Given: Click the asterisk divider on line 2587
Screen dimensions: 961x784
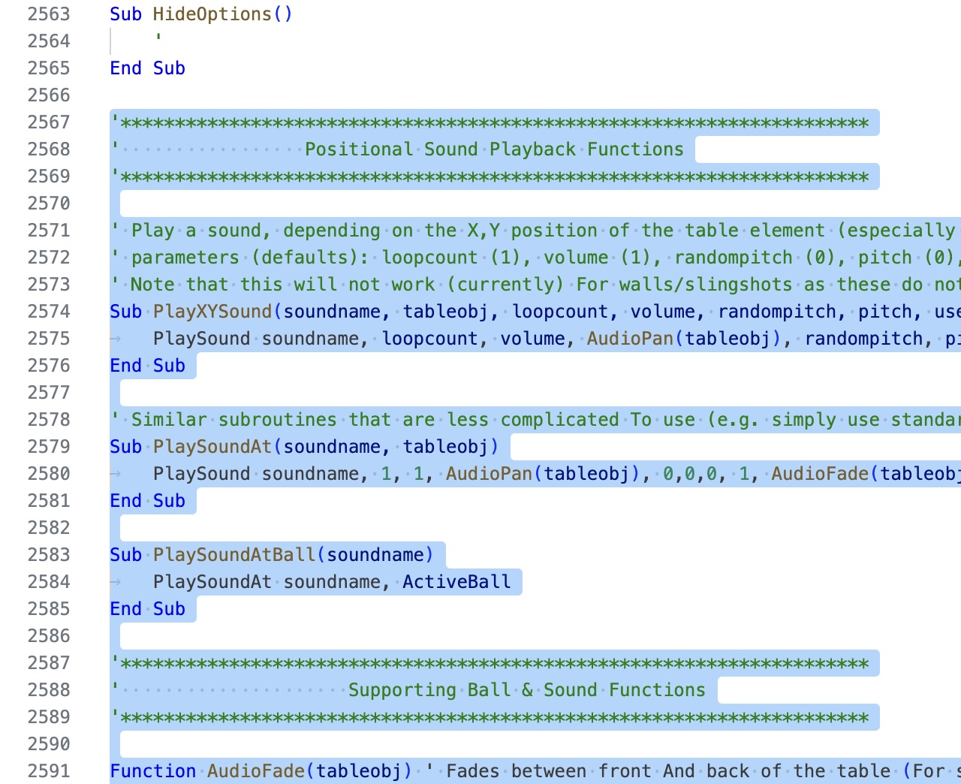Looking at the screenshot, I should 494,663.
